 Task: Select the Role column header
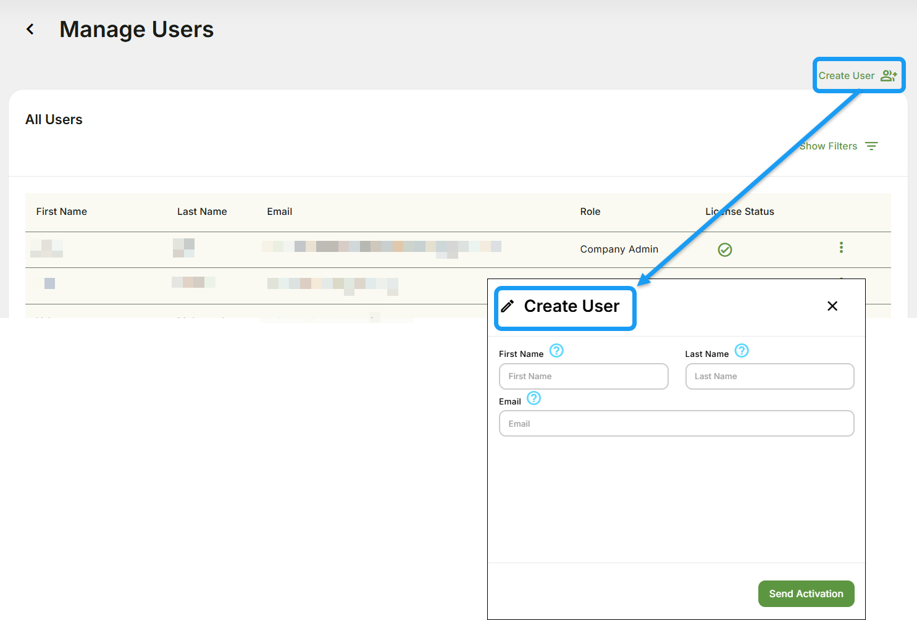click(590, 211)
